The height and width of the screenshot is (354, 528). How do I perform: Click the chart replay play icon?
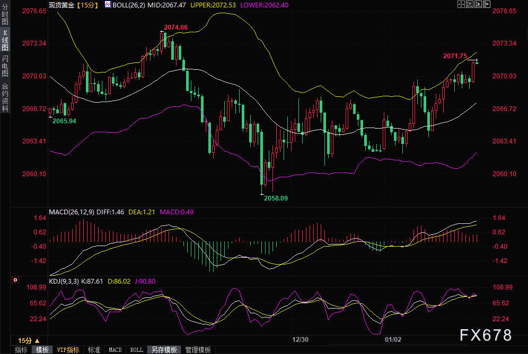click(x=478, y=4)
